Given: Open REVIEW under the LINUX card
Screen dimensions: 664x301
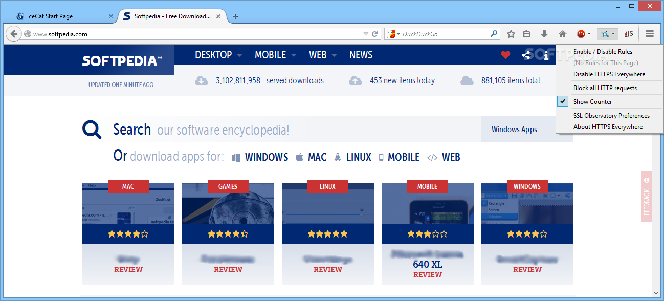Looking at the screenshot, I should coord(328,270).
